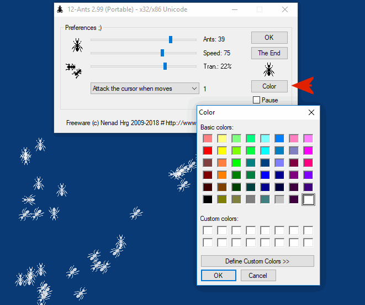Image resolution: width=365 pixels, height=305 pixels.
Task: Expand Define Custom Colors section
Action: (x=257, y=261)
